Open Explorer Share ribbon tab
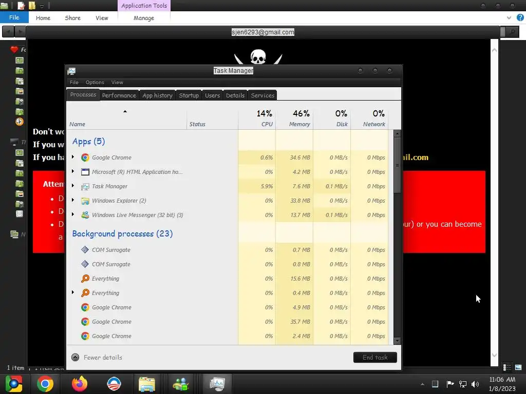 click(x=73, y=18)
